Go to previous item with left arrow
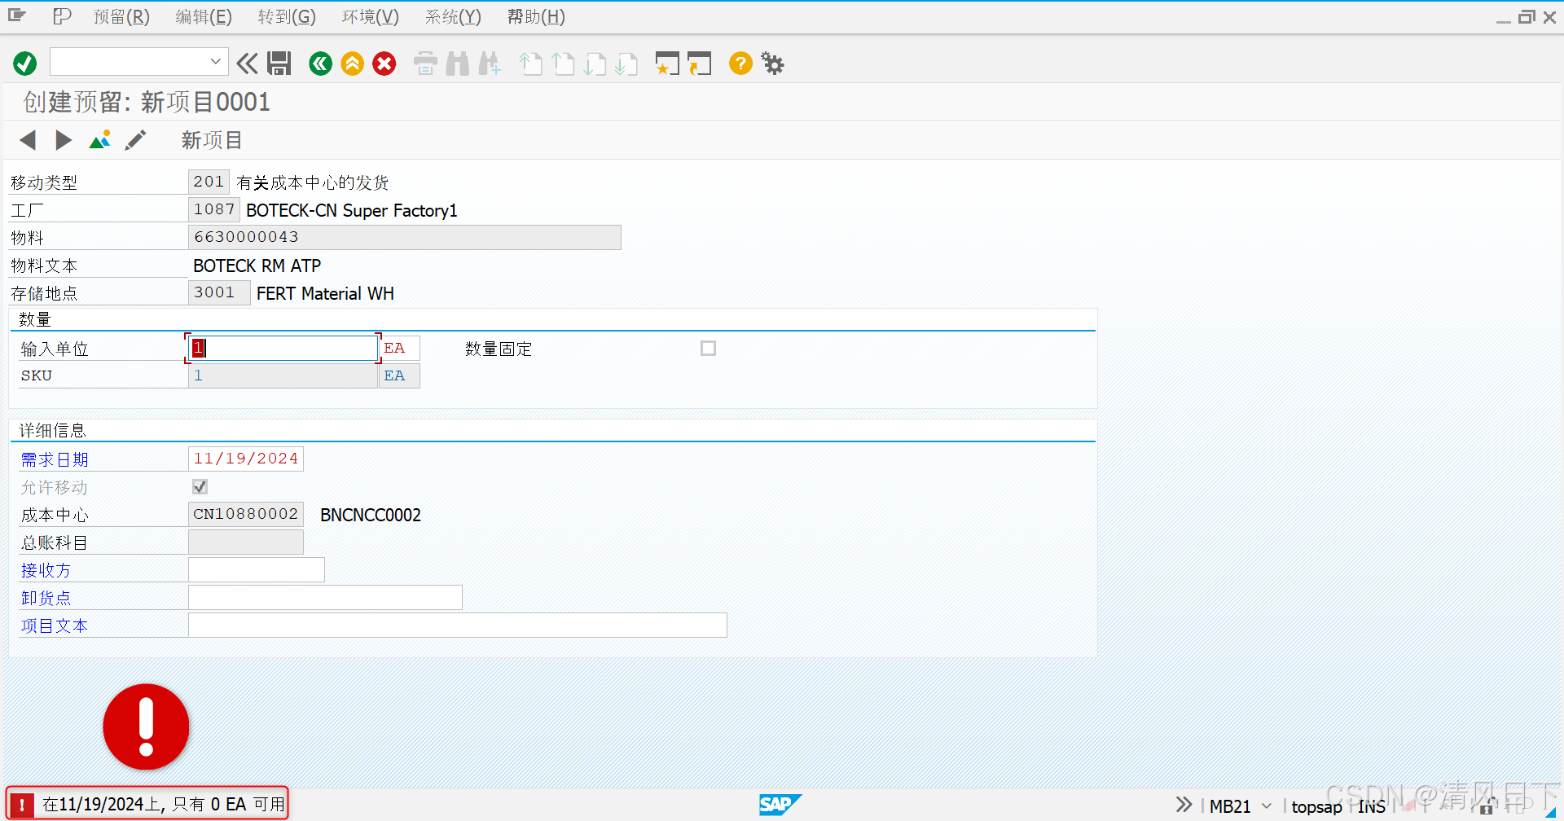Image resolution: width=1564 pixels, height=821 pixels. (x=28, y=140)
